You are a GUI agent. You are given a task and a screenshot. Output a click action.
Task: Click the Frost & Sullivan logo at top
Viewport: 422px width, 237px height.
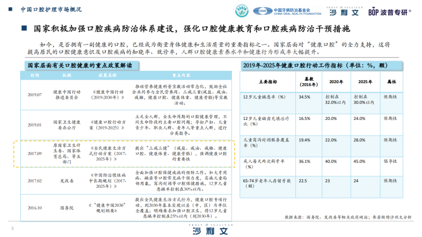344,11
